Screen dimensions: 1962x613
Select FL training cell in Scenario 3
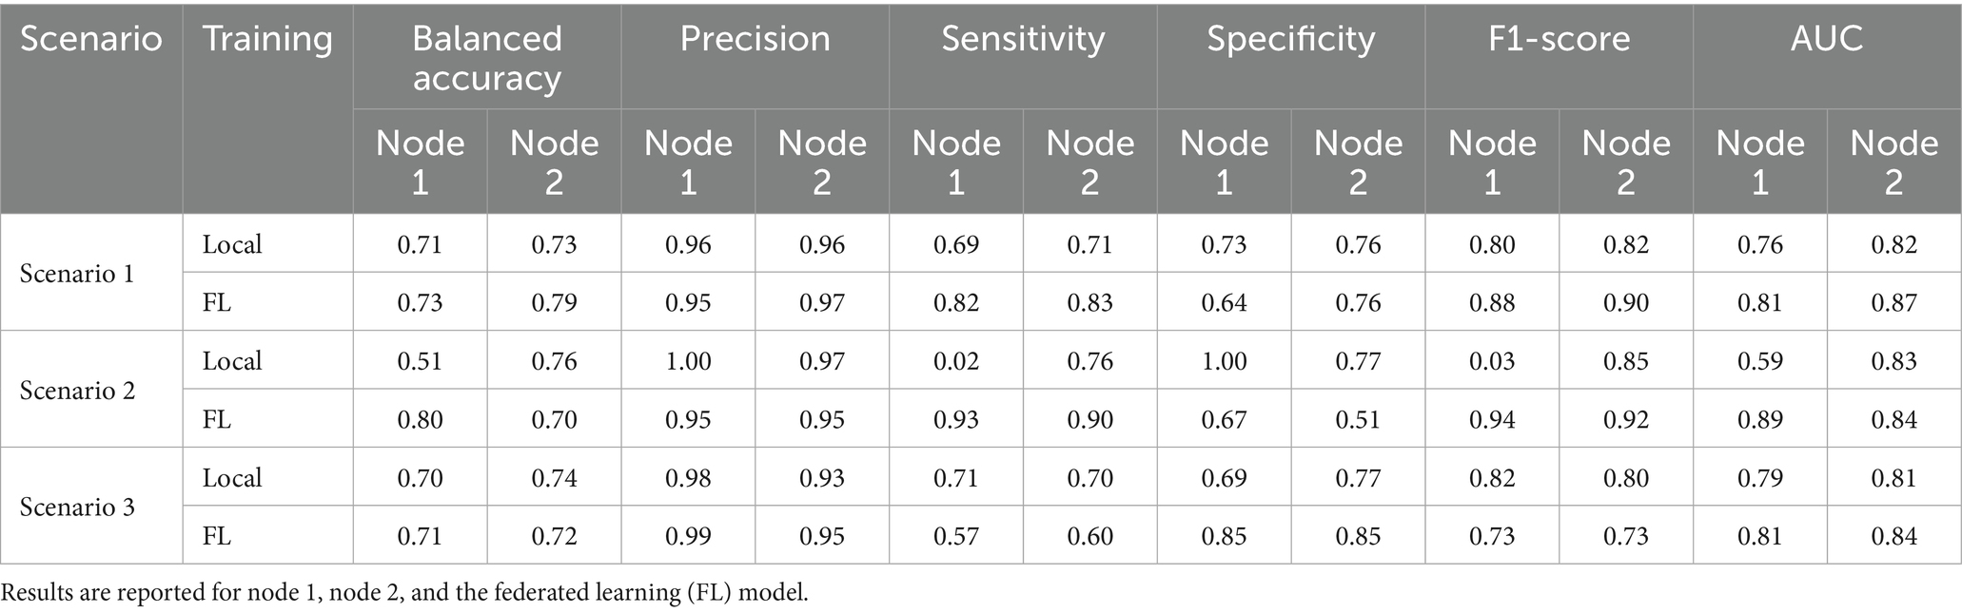pyautogui.click(x=217, y=536)
